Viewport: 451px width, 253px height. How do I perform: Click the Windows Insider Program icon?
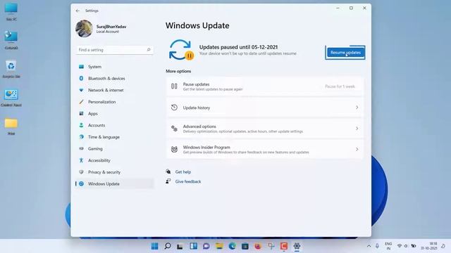click(174, 150)
